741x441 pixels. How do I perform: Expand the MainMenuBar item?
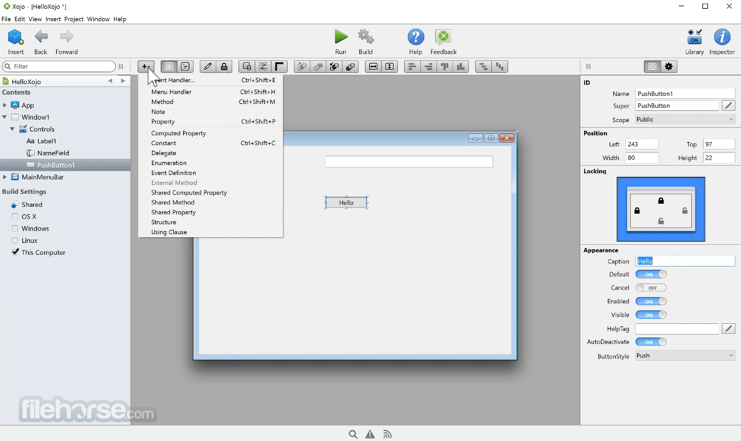(x=5, y=177)
